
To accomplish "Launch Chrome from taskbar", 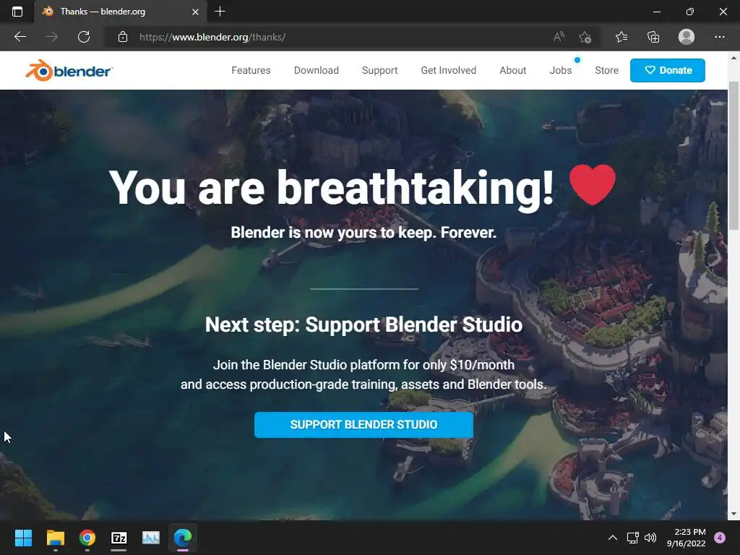I will coord(87,538).
